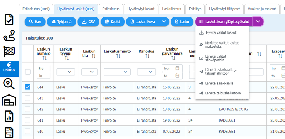
Task: Check the checkbox for invoice 610
Action: tap(28, 132)
